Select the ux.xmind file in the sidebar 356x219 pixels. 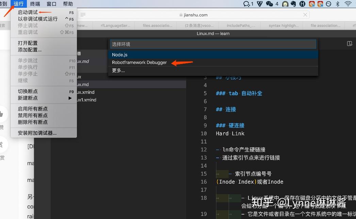(x=86, y=92)
